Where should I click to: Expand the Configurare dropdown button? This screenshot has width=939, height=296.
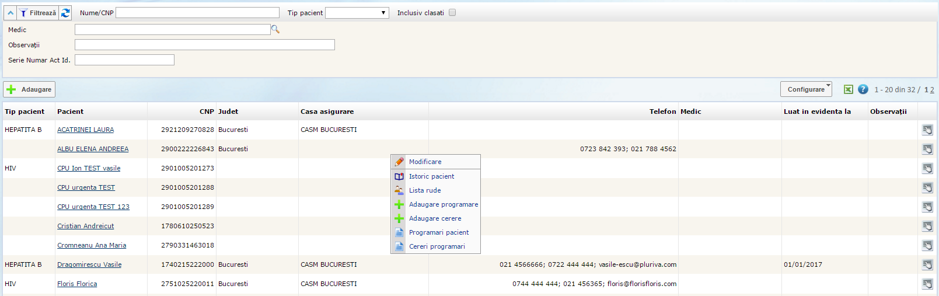806,89
